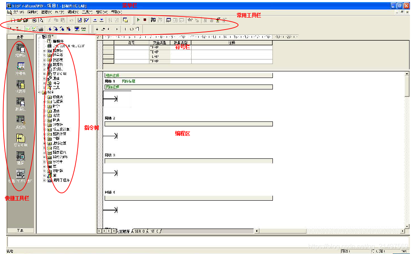Open the 帮助(H) menu
412x254 pixels.
tap(117, 12)
